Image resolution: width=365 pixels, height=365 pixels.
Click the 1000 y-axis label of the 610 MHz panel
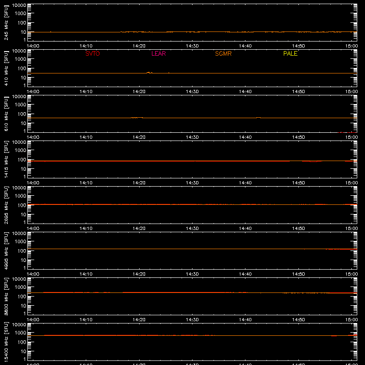pos(21,105)
